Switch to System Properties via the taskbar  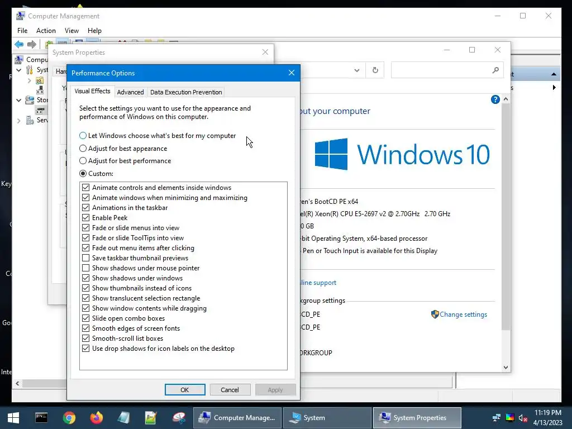(x=417, y=418)
